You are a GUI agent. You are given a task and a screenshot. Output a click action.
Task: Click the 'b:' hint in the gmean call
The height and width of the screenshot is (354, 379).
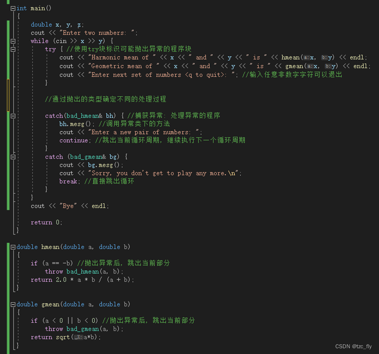(x=328, y=66)
